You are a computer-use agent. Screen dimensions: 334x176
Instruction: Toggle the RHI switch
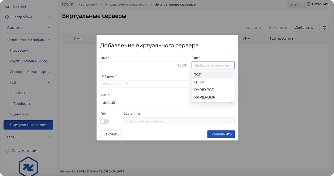point(105,121)
